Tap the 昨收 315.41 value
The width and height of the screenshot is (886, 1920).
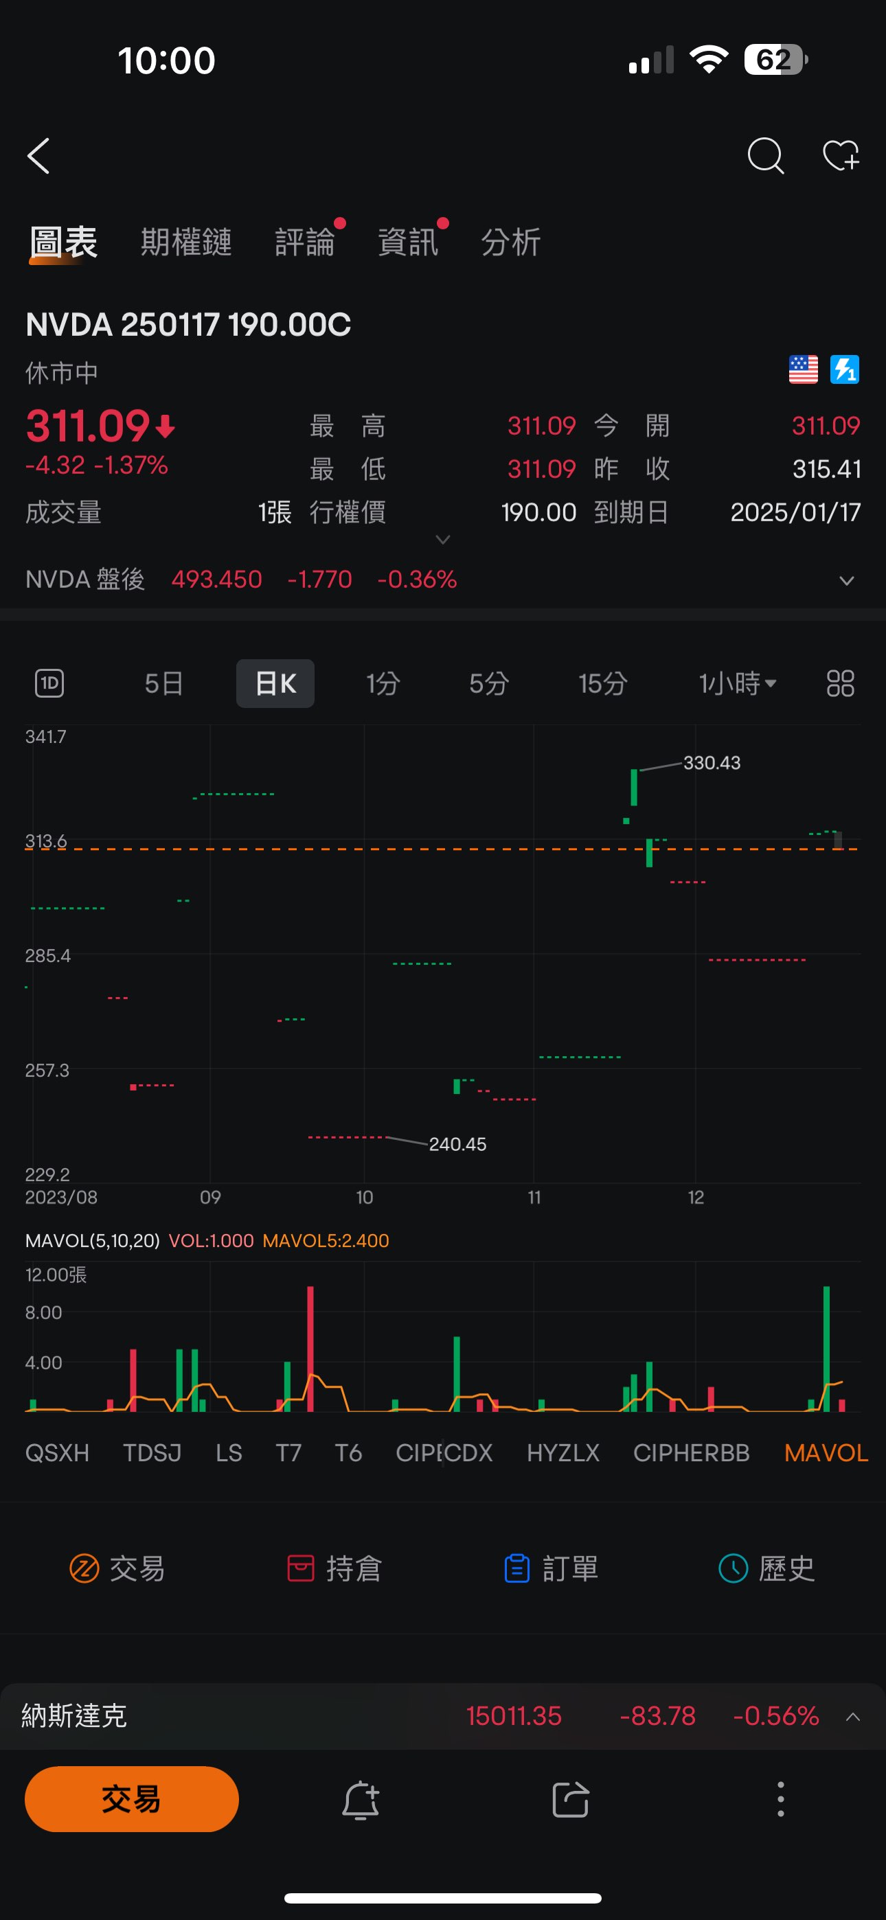pos(827,469)
